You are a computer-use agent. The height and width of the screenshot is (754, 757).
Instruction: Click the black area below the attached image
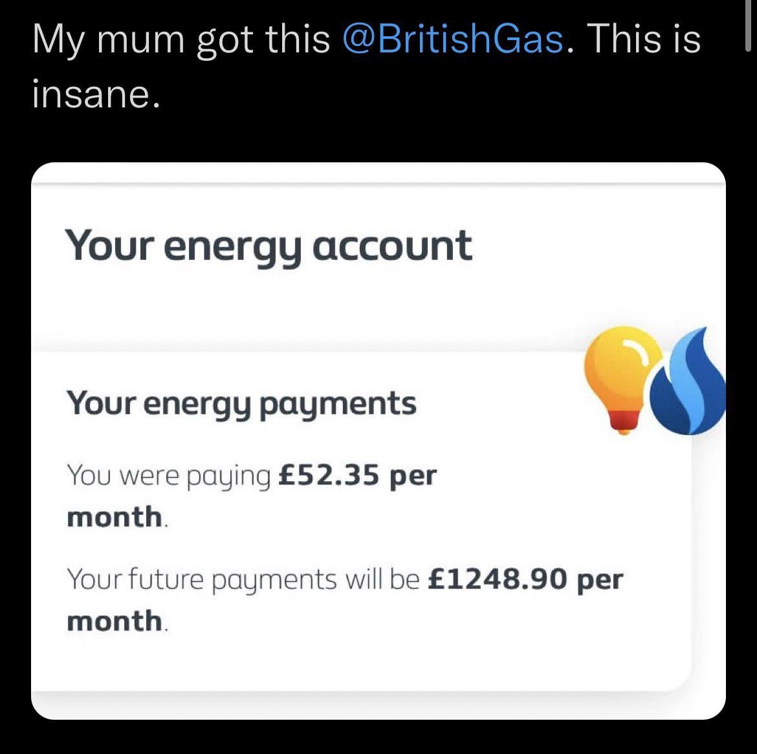pyautogui.click(x=378, y=737)
